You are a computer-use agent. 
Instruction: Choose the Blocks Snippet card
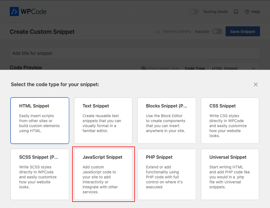166,120
